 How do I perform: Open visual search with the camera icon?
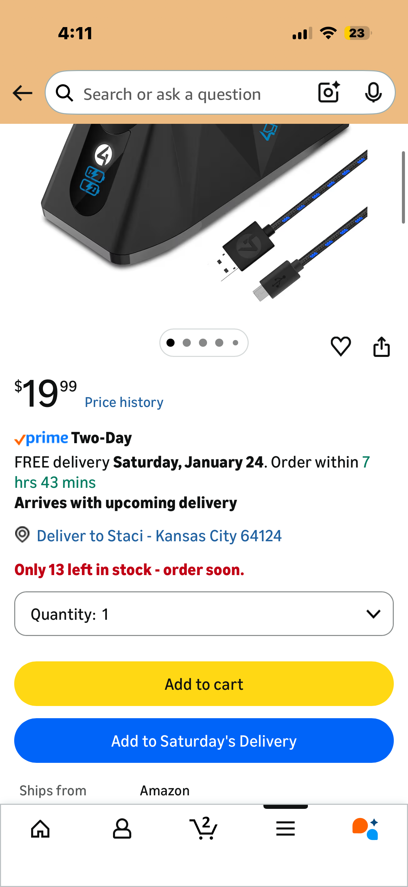click(328, 92)
